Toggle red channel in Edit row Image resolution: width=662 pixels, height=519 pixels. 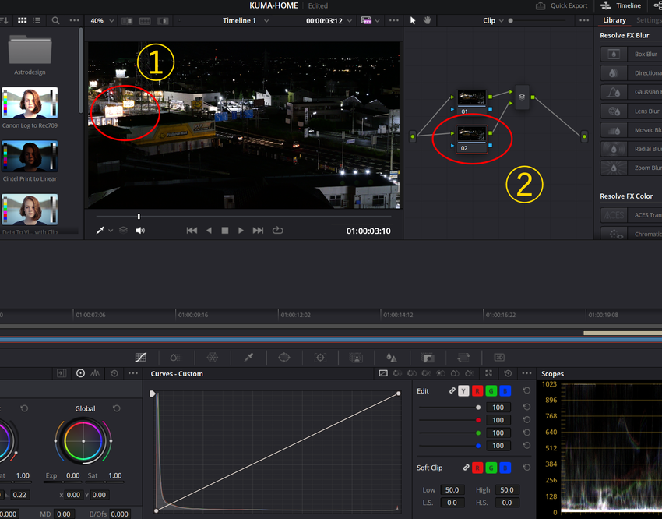click(x=477, y=391)
